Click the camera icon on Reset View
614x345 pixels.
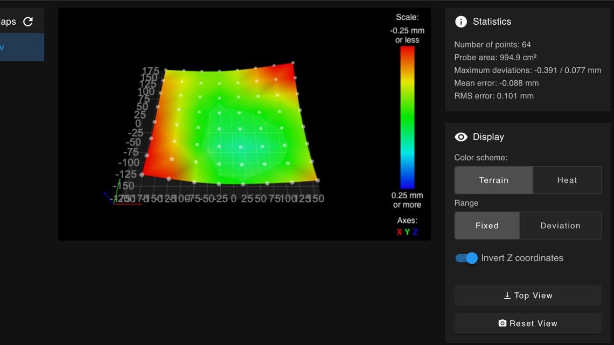[503, 323]
